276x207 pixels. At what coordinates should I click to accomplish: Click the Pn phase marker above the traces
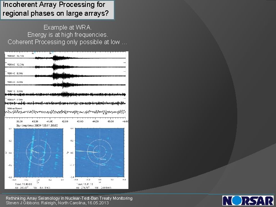click(33, 53)
